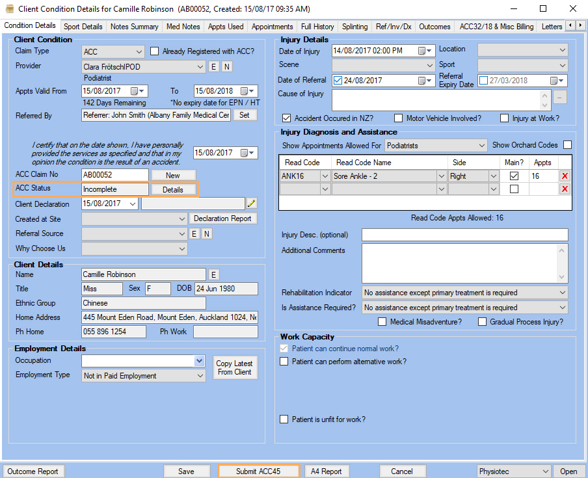
Task: Open the Rehabilitation Indicator dropdown
Action: coord(561,293)
